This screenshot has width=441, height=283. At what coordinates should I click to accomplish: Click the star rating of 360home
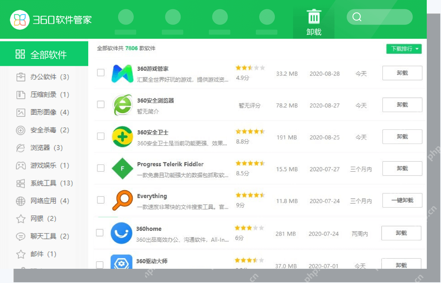(x=249, y=228)
